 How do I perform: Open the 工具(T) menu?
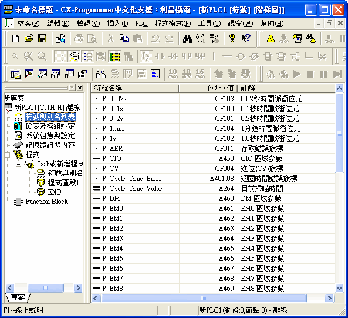[x=210, y=24]
